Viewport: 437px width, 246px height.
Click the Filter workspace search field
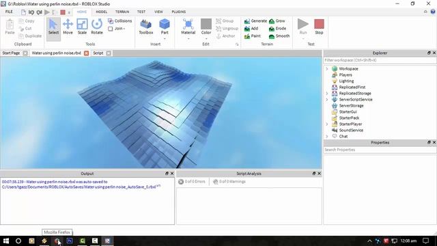point(380,60)
